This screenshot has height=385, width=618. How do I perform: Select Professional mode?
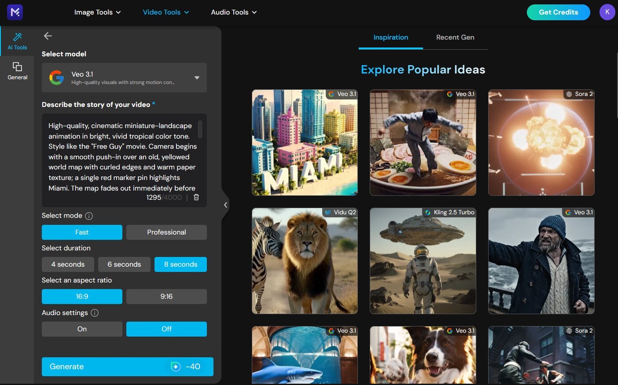point(166,232)
